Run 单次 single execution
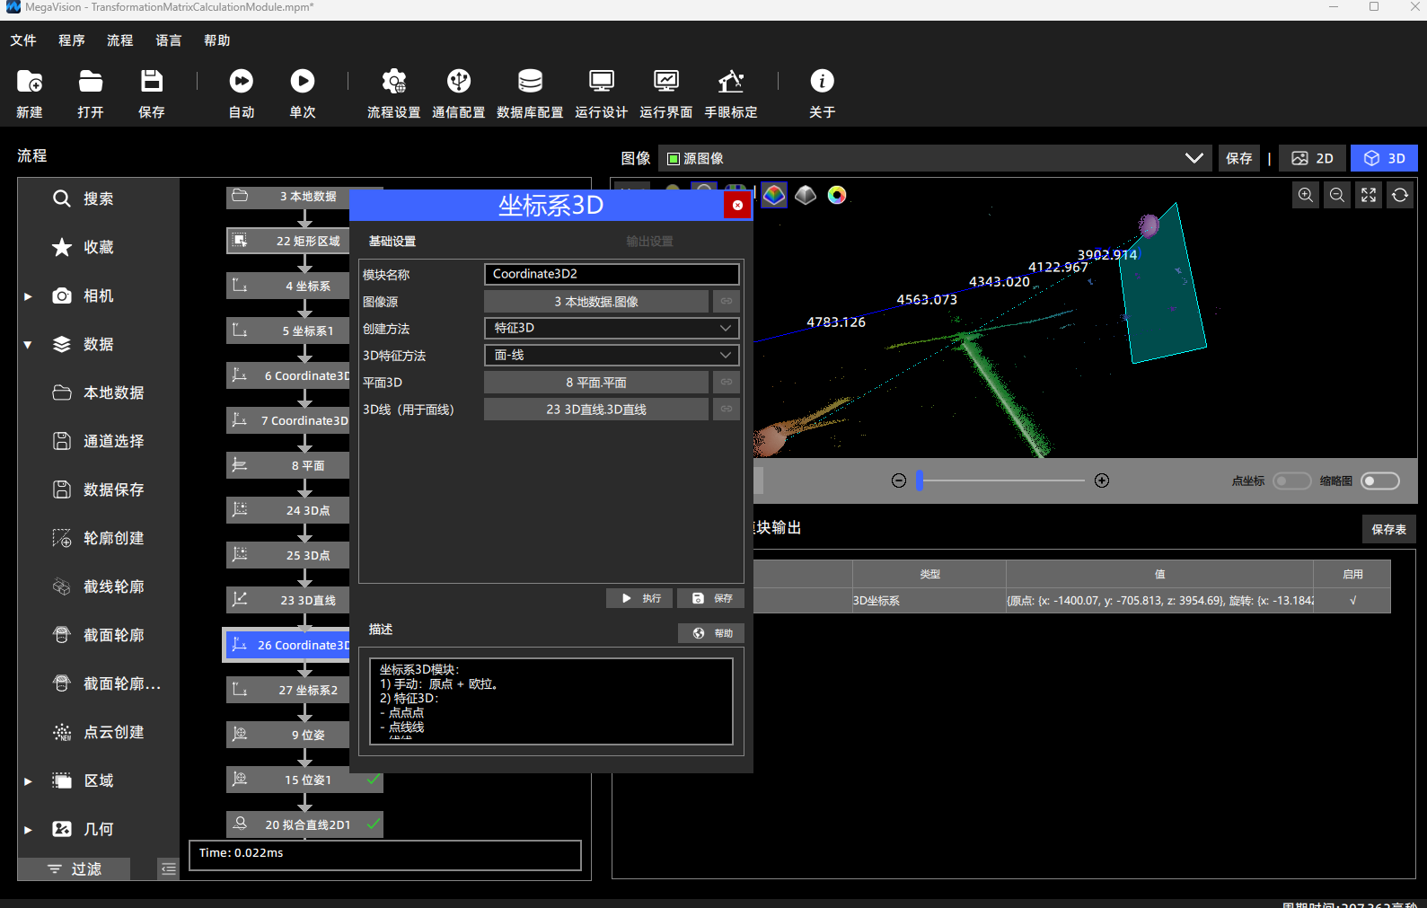 point(303,82)
